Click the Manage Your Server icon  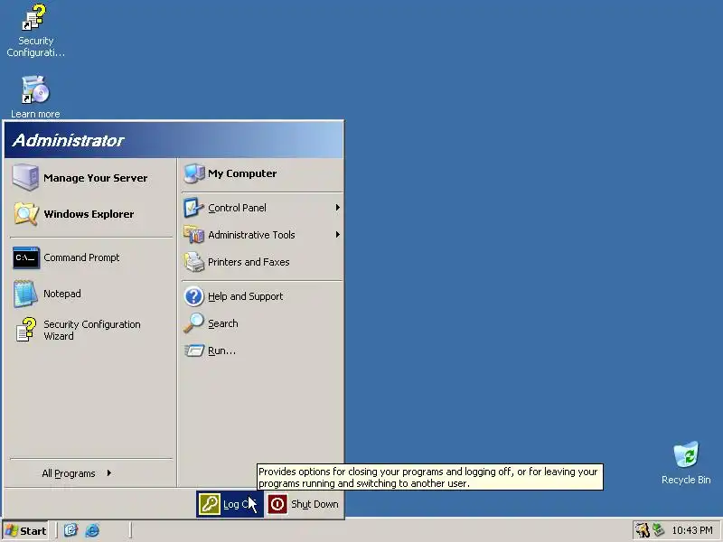pos(25,177)
